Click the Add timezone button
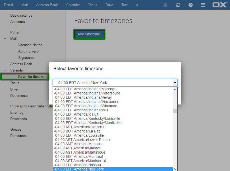Image resolution: width=230 pixels, height=171 pixels. [x=89, y=34]
